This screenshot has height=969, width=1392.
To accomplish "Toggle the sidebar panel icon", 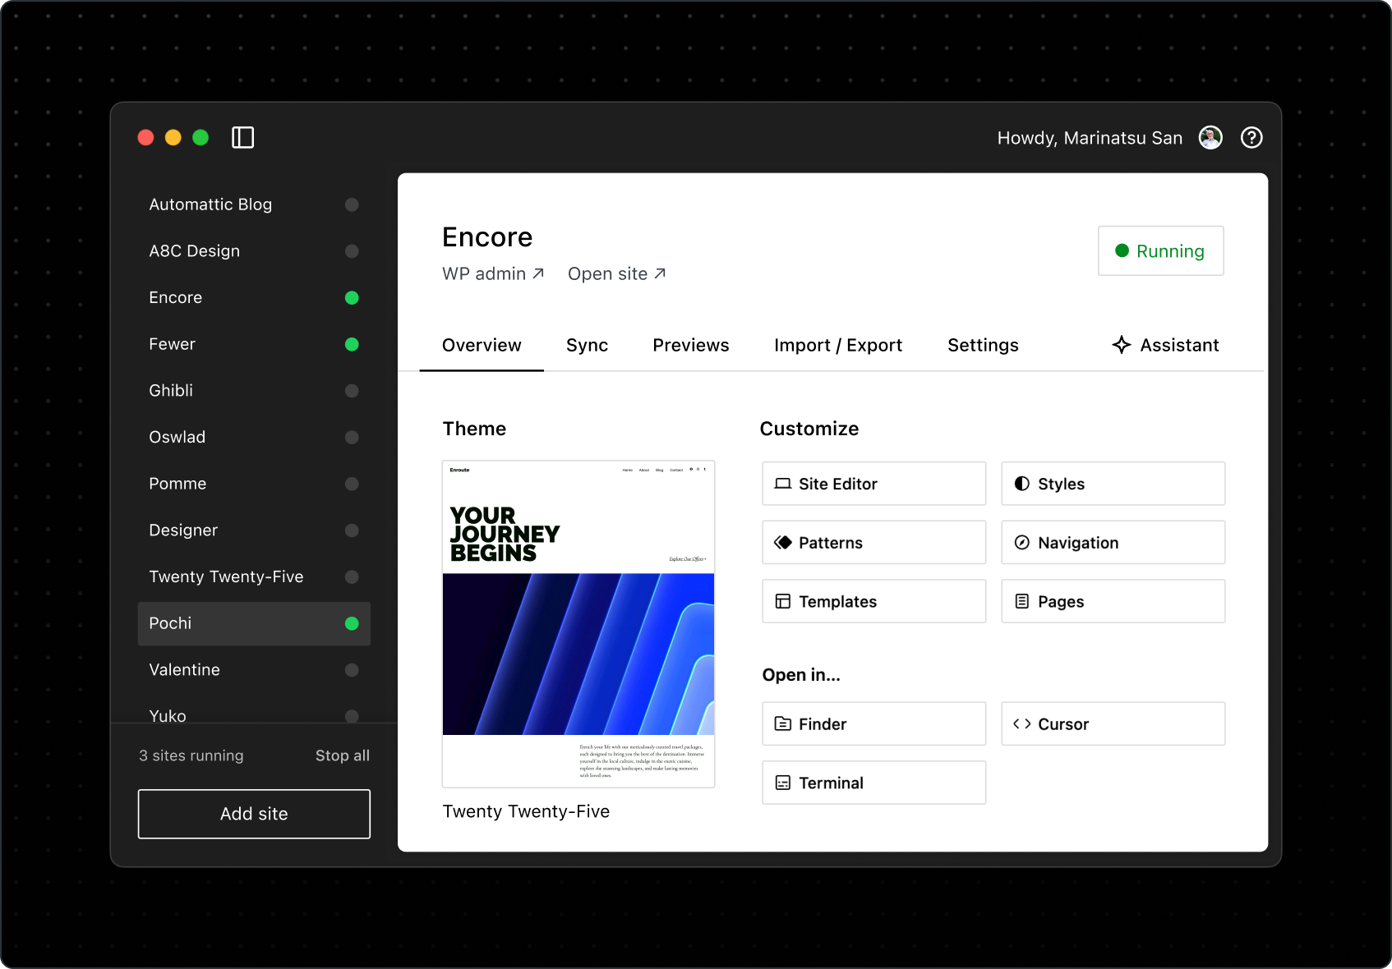I will pos(242,137).
